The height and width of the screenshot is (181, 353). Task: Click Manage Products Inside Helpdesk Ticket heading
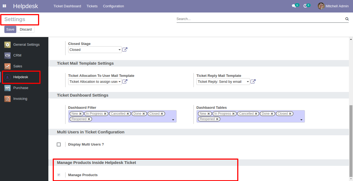[x=96, y=163]
